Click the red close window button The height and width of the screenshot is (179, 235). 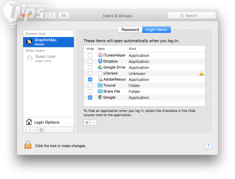pyautogui.click(x=23, y=15)
